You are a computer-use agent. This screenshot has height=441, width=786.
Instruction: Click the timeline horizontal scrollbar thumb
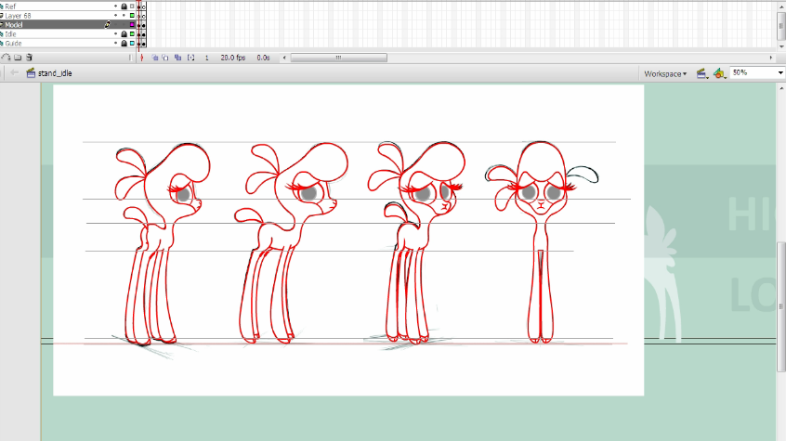337,58
